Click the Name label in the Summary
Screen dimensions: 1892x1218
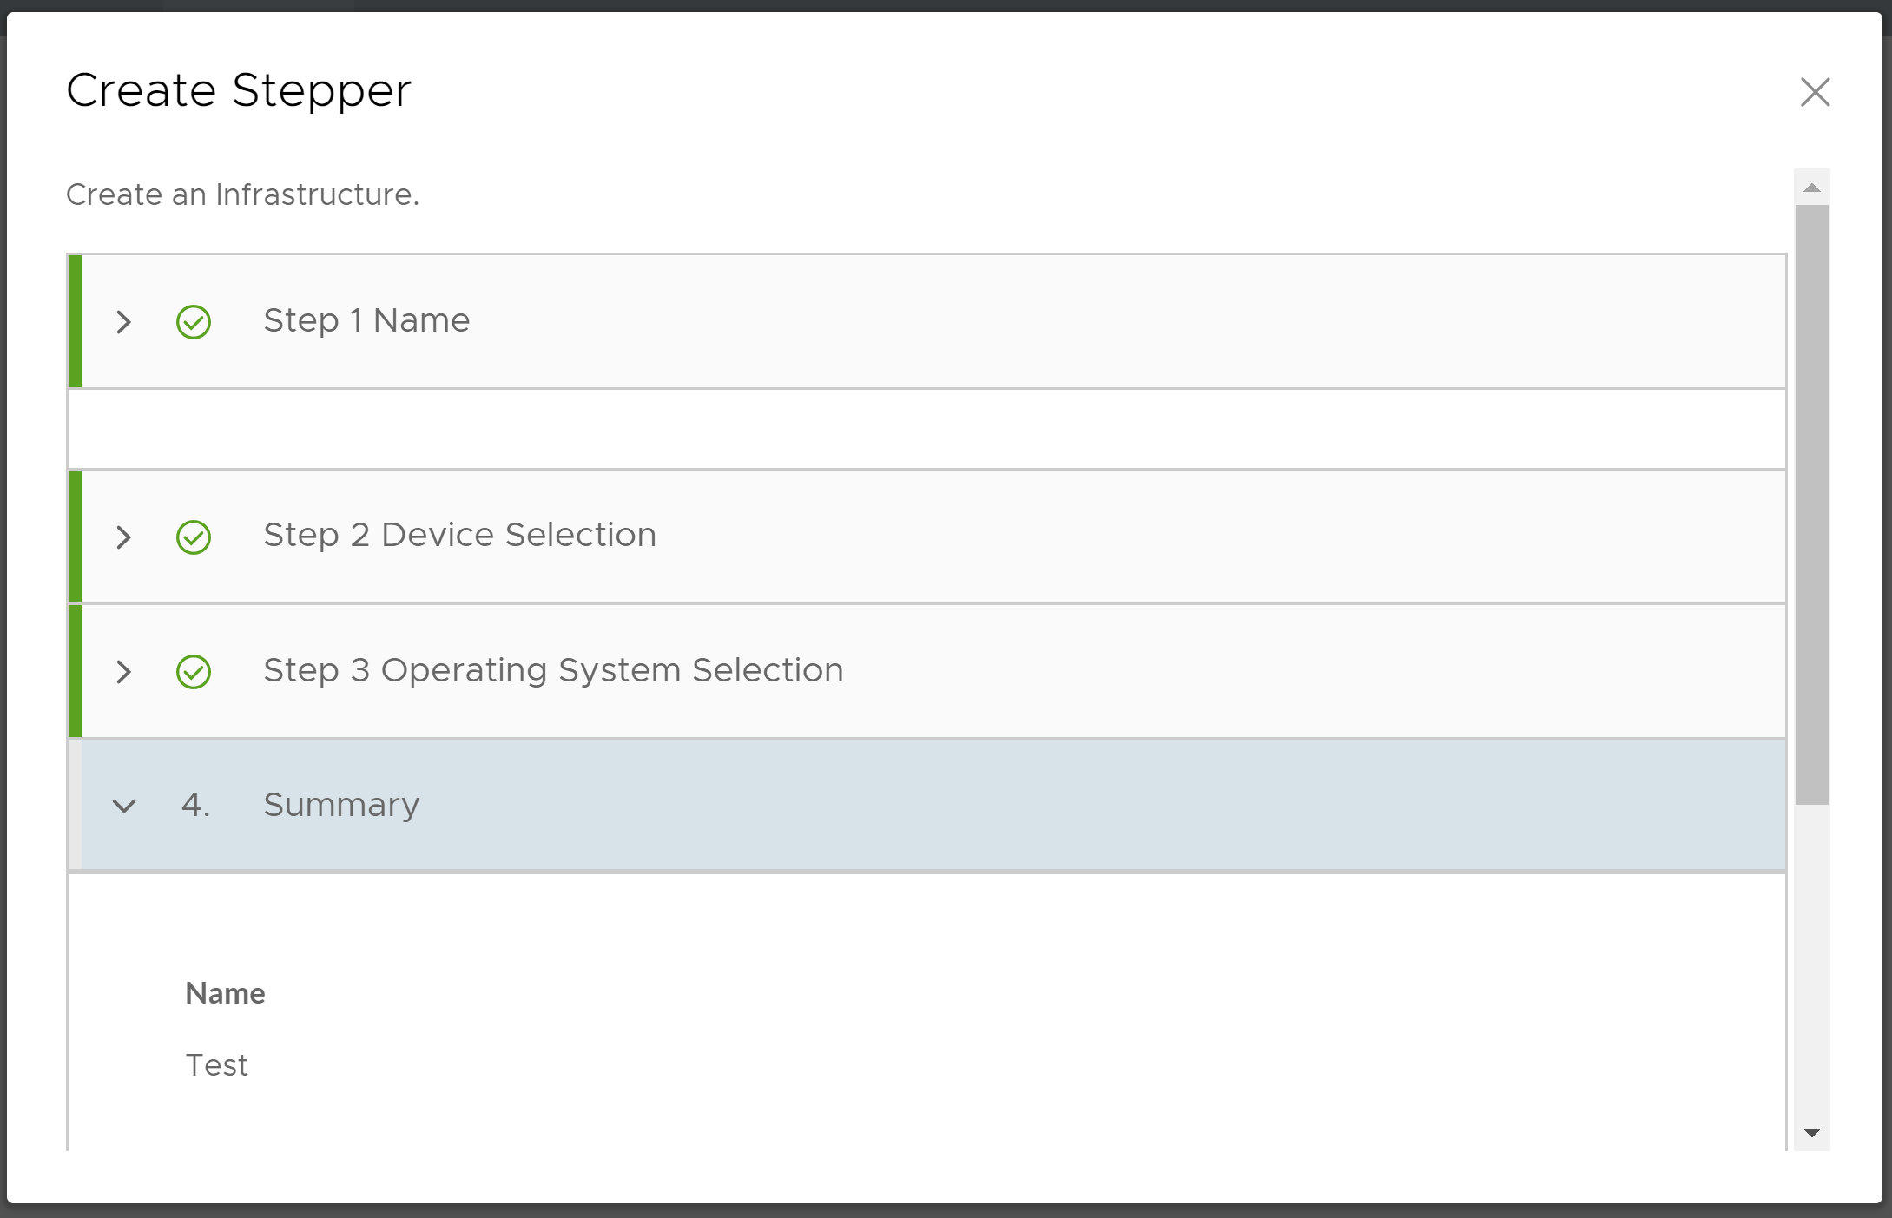pos(225,993)
